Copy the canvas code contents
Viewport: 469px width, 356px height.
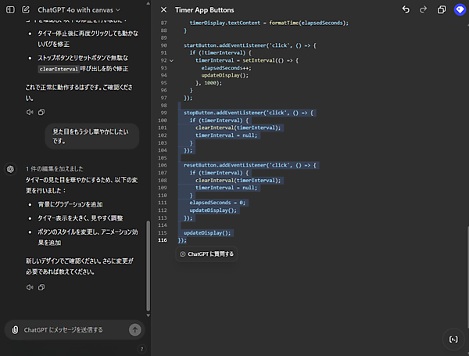coord(442,9)
